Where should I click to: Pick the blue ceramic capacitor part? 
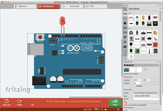point(137,18)
